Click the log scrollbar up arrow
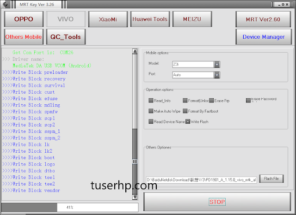Image resolution: width=296 pixels, height=215 pixels. [135, 51]
